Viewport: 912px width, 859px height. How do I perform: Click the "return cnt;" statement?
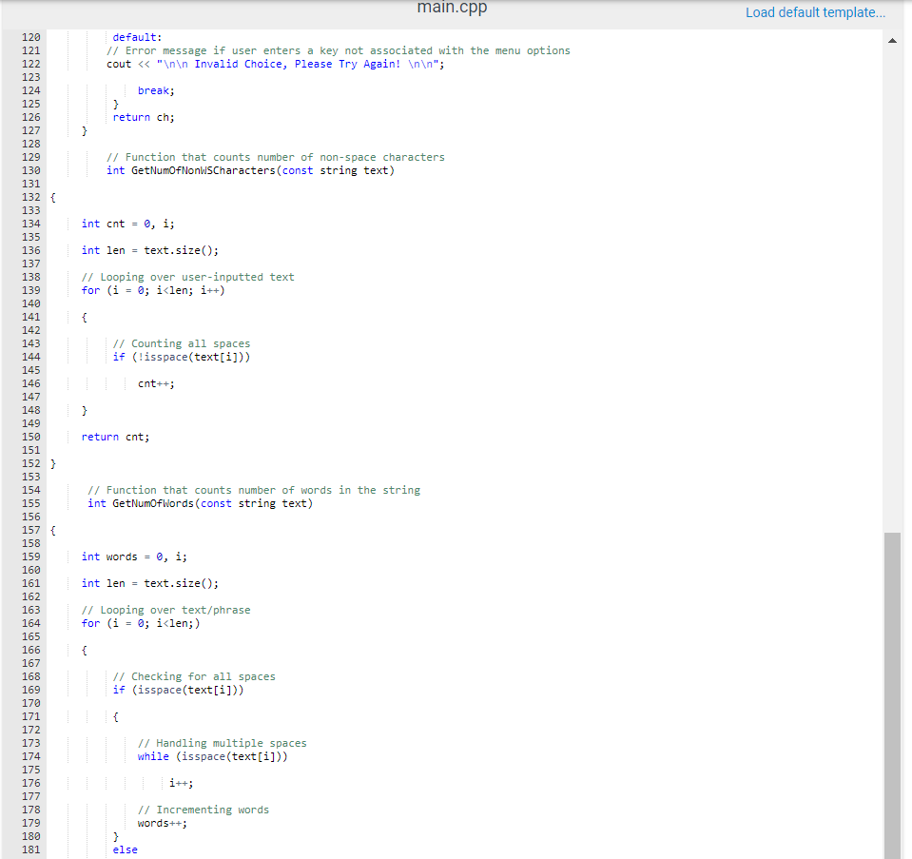click(112, 437)
